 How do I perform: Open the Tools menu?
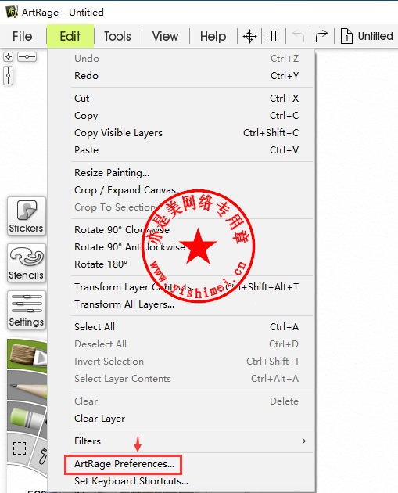point(117,36)
